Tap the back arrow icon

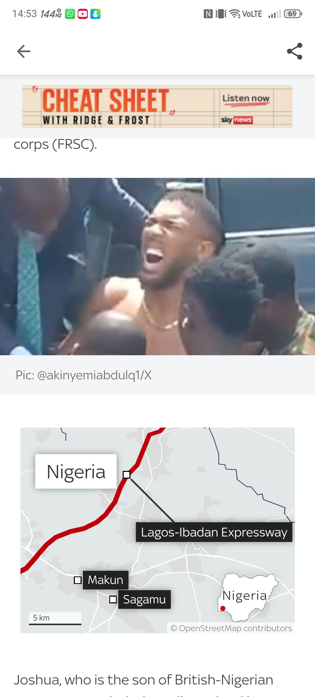coord(24,51)
